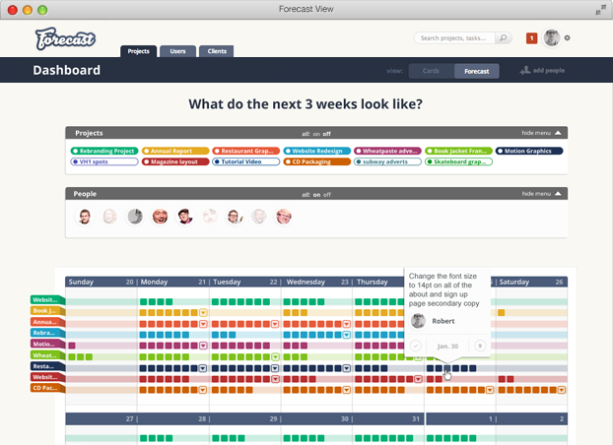
Task: Select the Forecast view button
Action: pyautogui.click(x=477, y=71)
